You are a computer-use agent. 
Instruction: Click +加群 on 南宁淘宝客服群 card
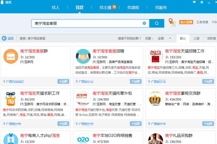(x=63, y=82)
